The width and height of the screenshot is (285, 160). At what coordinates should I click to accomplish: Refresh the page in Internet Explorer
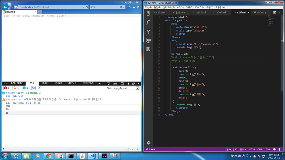coord(87,7)
